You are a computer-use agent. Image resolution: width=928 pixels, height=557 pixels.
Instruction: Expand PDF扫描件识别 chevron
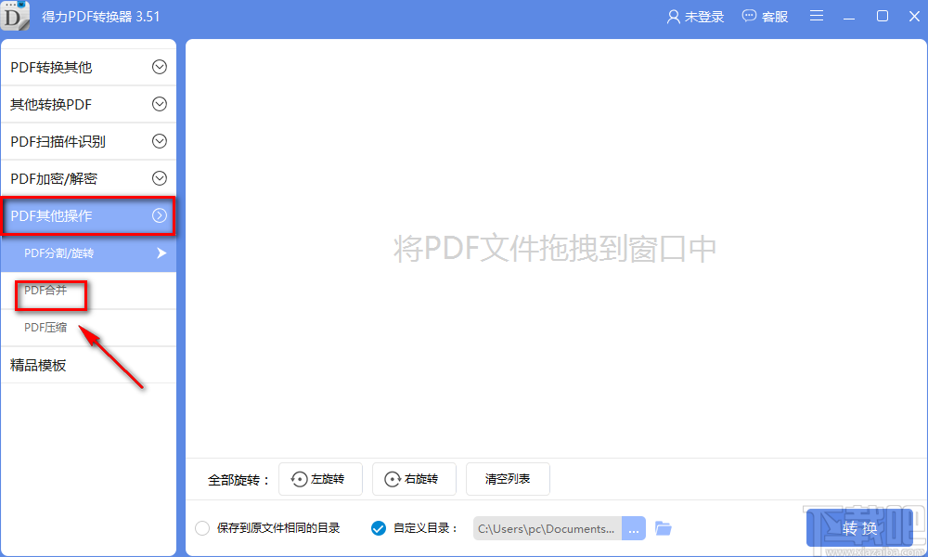[160, 141]
